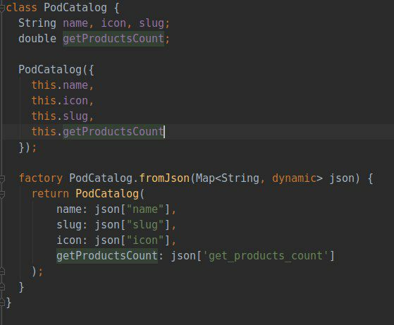Click the 'slug' field in the String declaration
This screenshot has height=325, width=394.
pos(152,24)
